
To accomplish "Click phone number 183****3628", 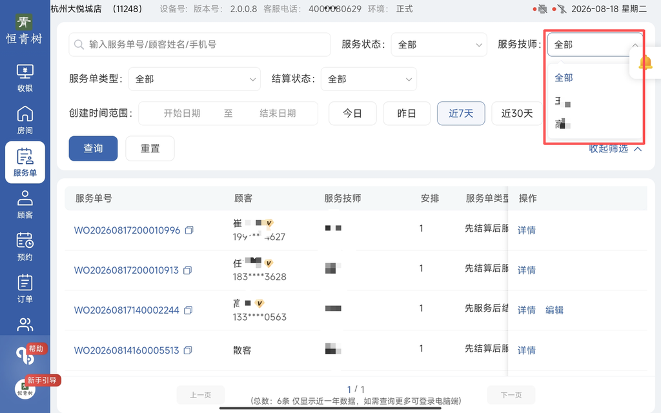I will click(x=259, y=277).
